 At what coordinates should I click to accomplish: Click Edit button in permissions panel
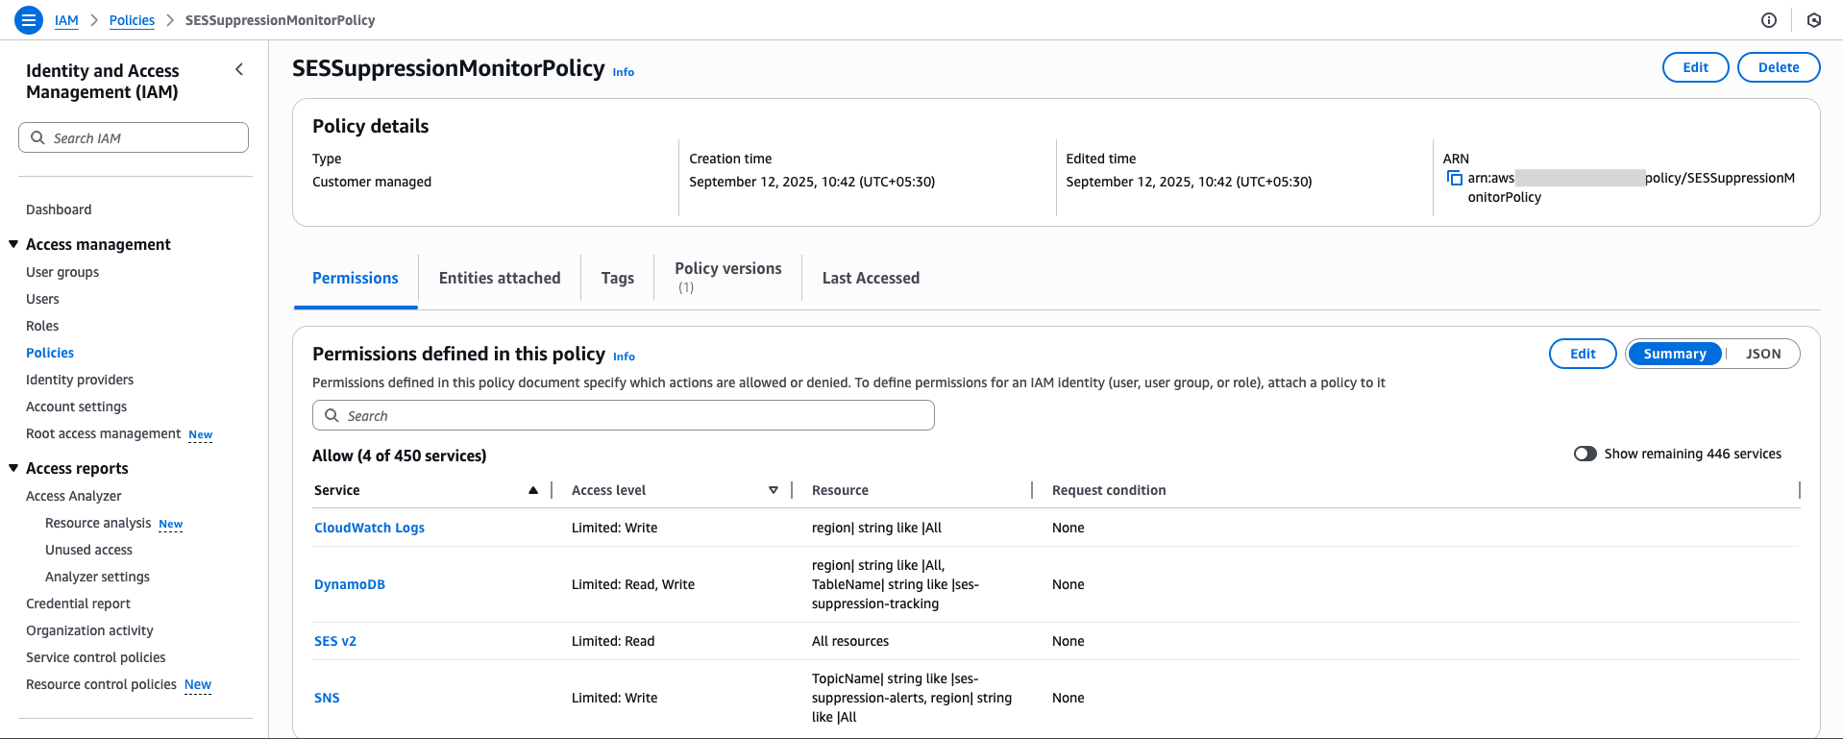point(1583,354)
